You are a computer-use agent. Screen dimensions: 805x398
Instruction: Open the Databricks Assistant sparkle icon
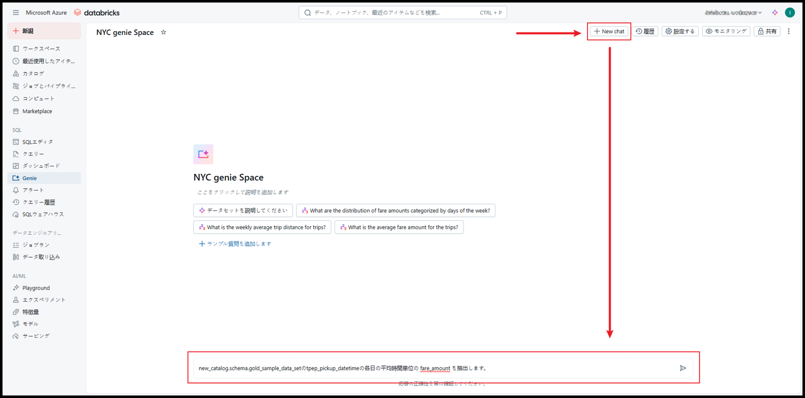coord(775,13)
